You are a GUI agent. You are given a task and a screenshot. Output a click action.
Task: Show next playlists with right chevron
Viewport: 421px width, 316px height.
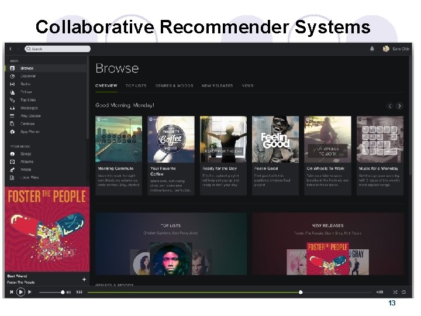(x=399, y=106)
